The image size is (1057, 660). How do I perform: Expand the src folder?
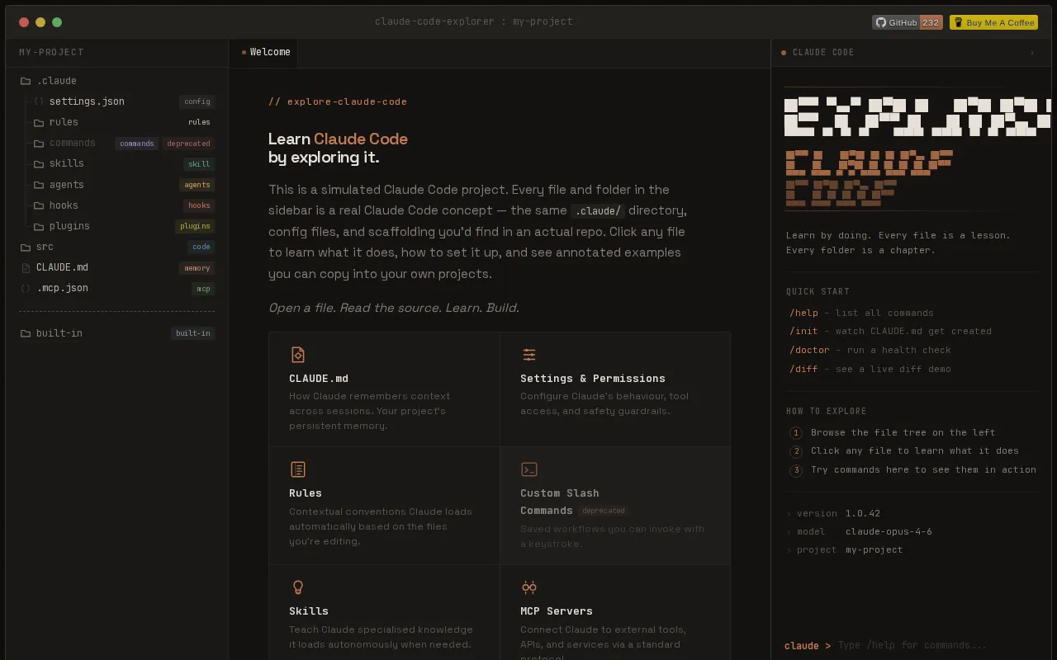116,247
